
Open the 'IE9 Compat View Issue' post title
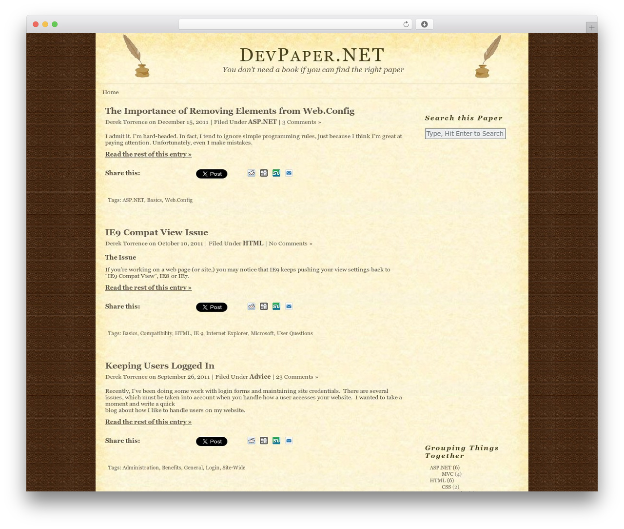click(x=156, y=232)
